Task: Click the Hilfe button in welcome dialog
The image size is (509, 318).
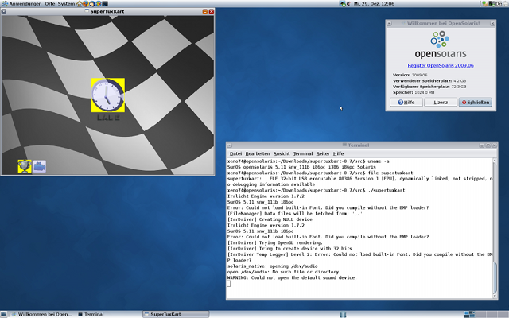Action: click(406, 103)
